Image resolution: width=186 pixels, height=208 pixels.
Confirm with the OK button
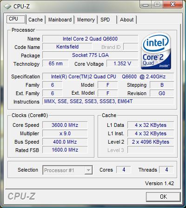tap(163, 197)
